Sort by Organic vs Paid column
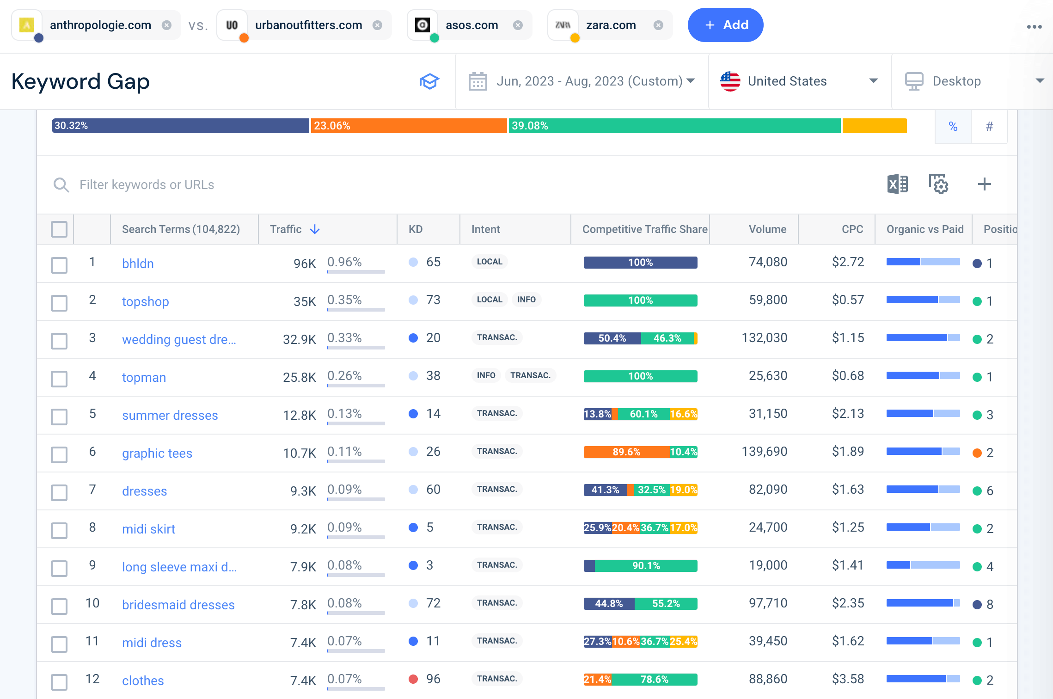Viewport: 1053px width, 699px height. click(925, 229)
